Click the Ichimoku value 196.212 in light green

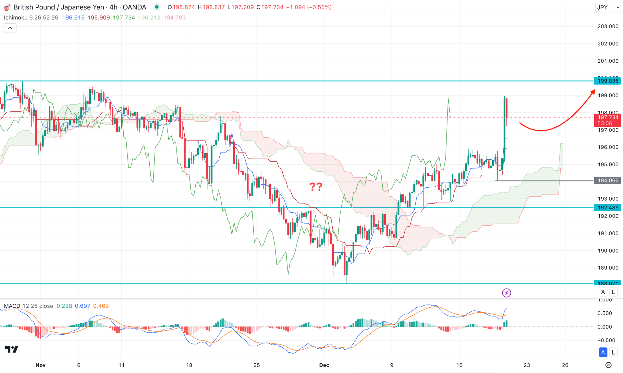pyautogui.click(x=149, y=18)
